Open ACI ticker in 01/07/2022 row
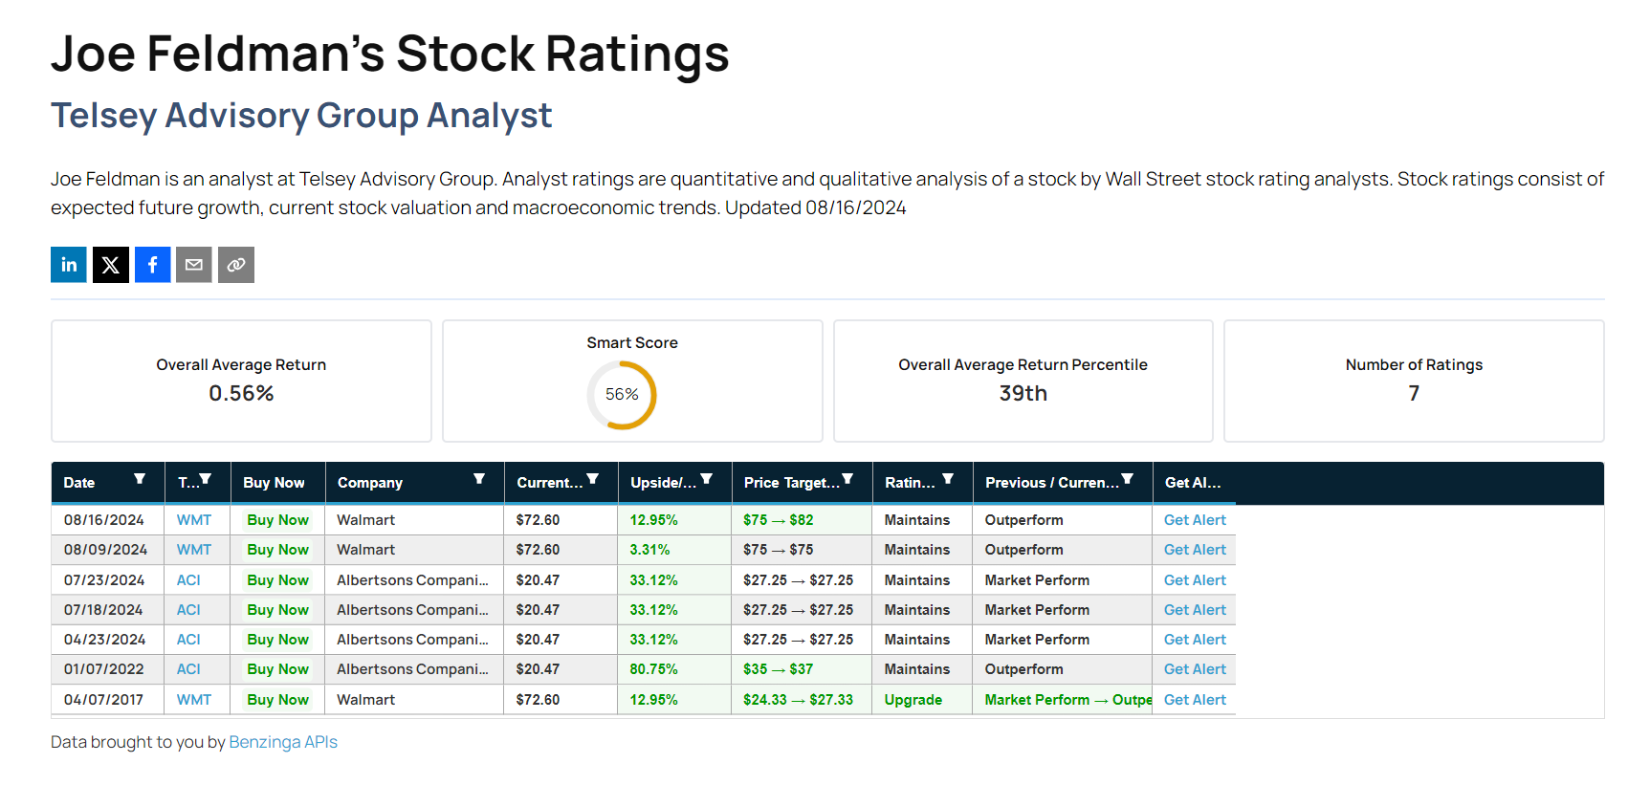 [188, 669]
